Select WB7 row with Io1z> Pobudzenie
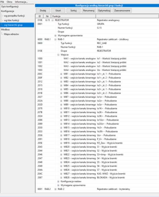Viewport: 159px width, 197px height. [x=97, y=97]
